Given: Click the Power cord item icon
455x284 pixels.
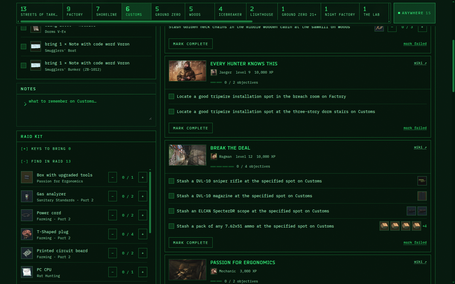Looking at the screenshot, I should pyautogui.click(x=27, y=215).
